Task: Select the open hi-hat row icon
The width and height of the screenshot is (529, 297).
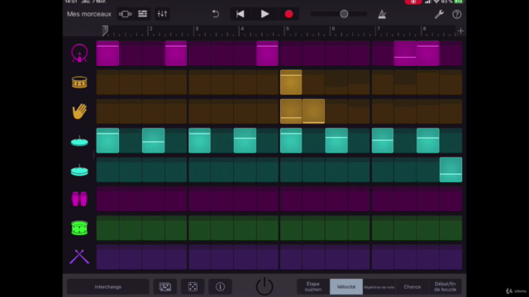Action: point(79,170)
